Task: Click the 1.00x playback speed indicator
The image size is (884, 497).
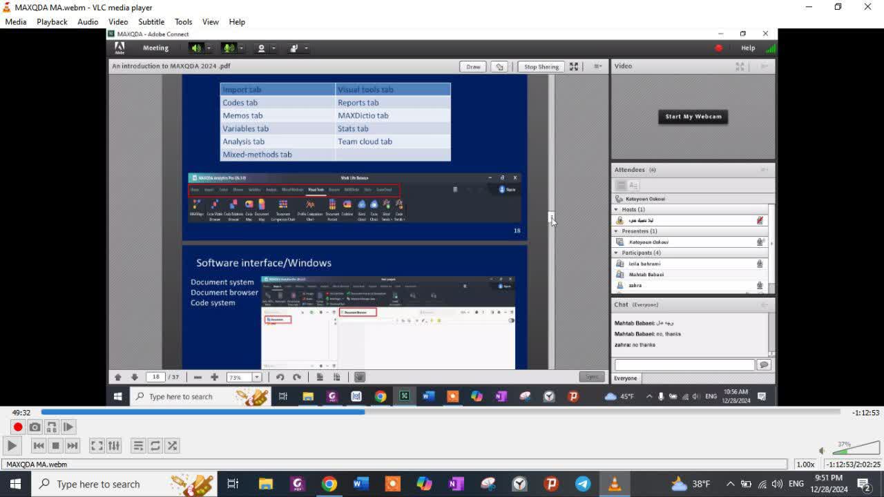Action: point(805,465)
